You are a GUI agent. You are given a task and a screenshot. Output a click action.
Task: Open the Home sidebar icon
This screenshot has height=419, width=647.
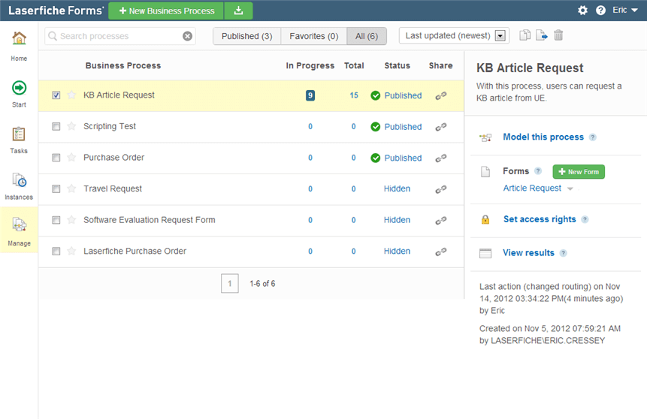tap(19, 39)
